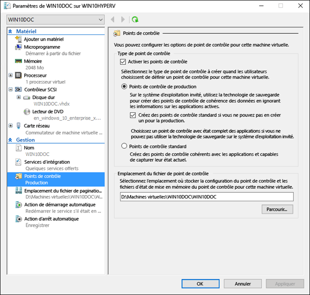The image size is (310, 295).
Task: Expand the Carte réseau tree node
Action: point(10,126)
